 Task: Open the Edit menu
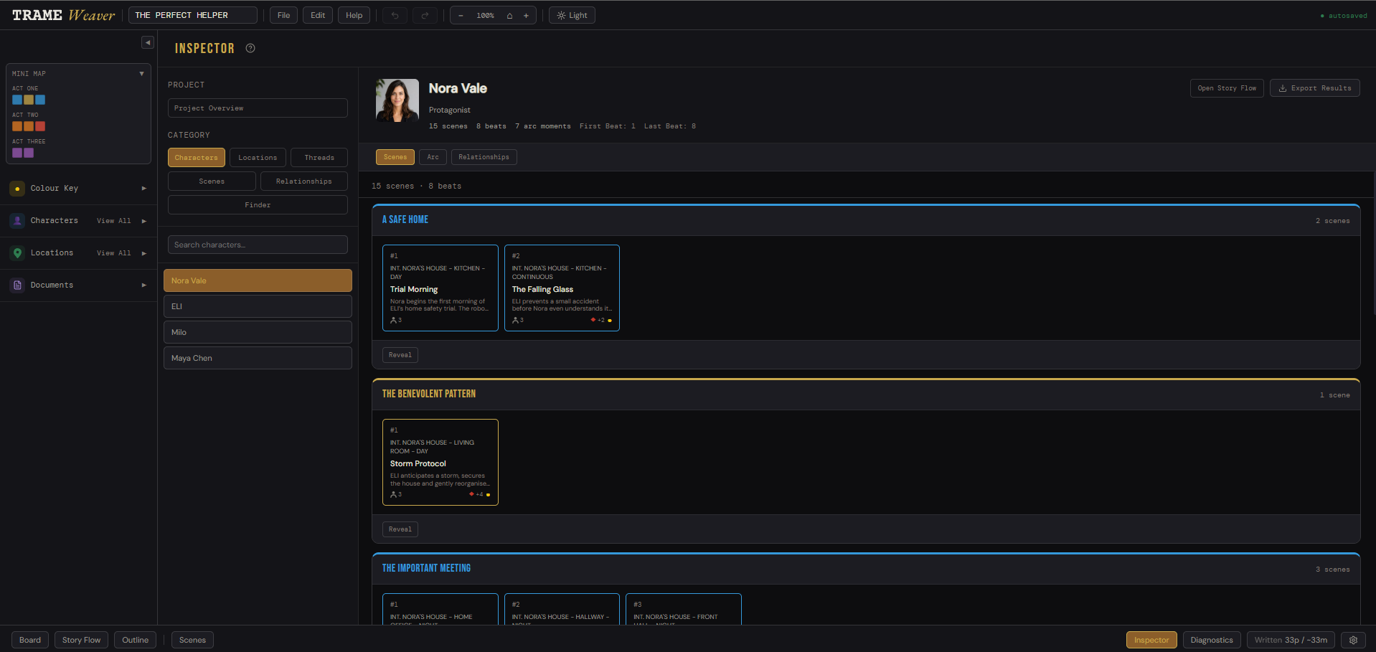[x=318, y=15]
